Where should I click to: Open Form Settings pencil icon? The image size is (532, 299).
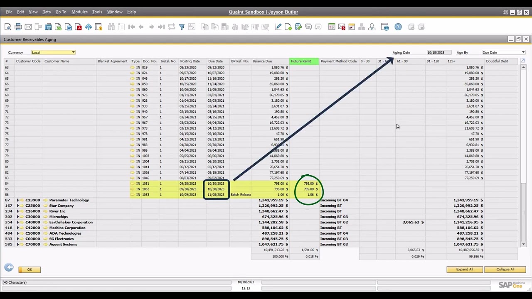coord(278,27)
